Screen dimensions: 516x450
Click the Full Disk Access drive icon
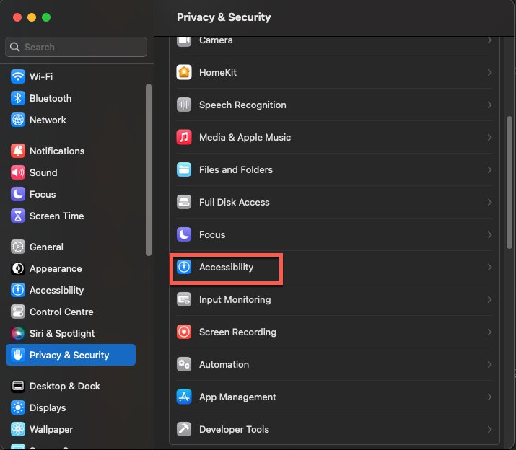coord(184,203)
